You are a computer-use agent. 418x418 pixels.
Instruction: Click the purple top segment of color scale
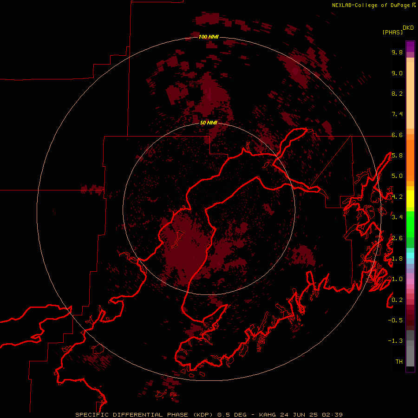pos(410,46)
